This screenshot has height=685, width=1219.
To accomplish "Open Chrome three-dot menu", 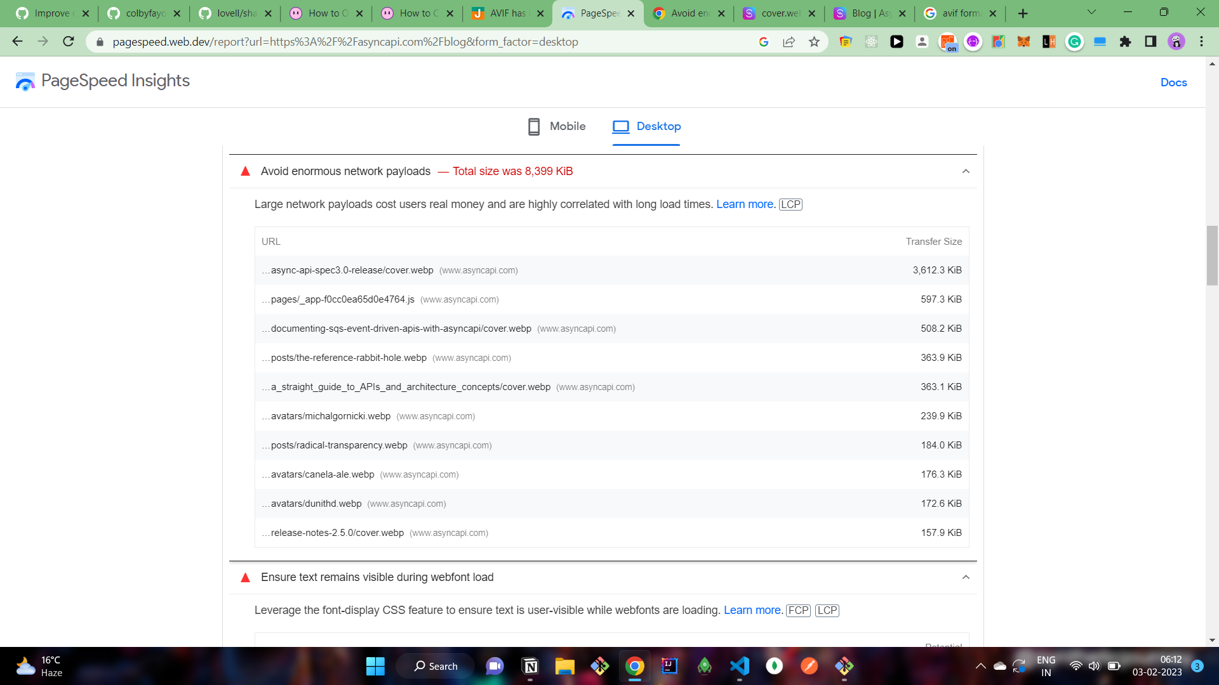I will [x=1201, y=42].
